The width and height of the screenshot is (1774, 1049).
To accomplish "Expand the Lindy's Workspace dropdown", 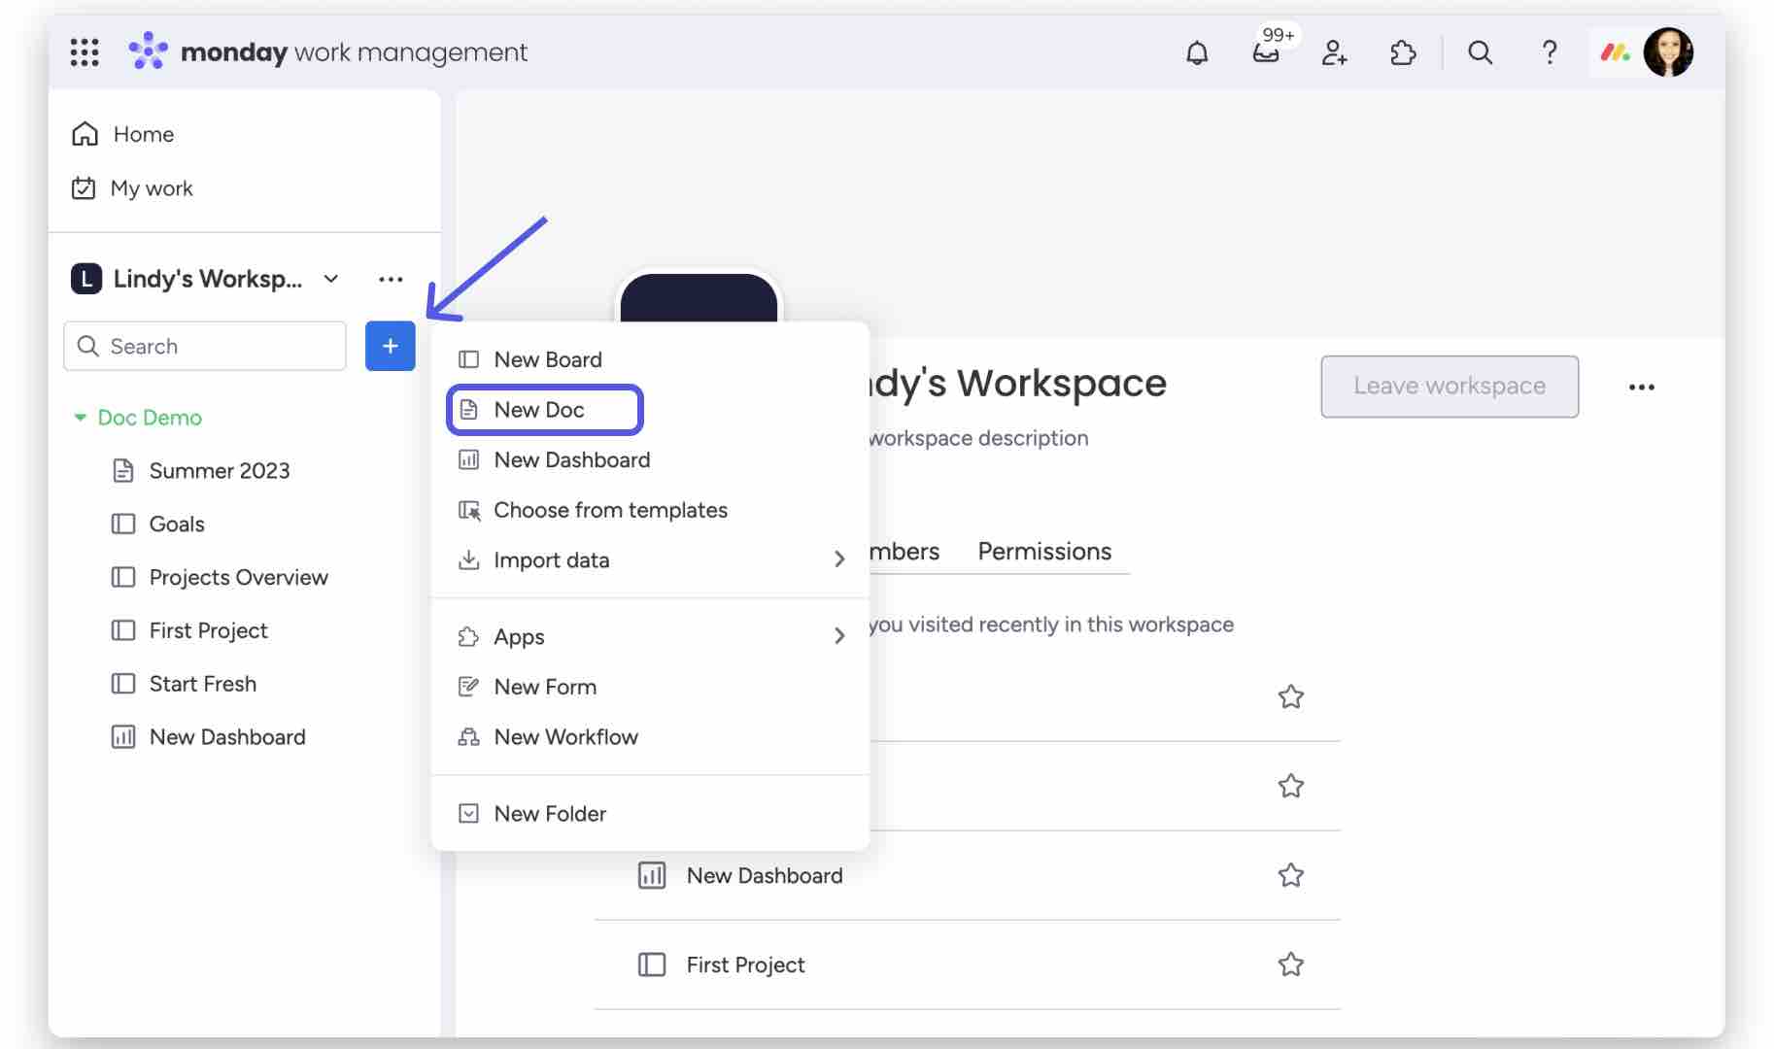I will [x=331, y=279].
